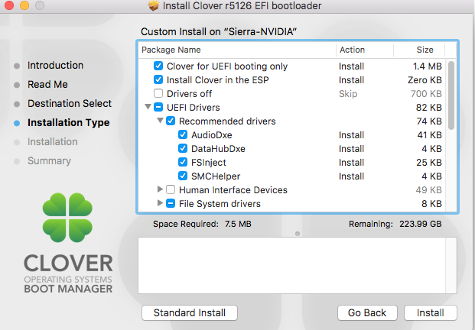The width and height of the screenshot is (475, 330).
Task: Uncheck the AudioDxe driver
Action: tap(183, 134)
